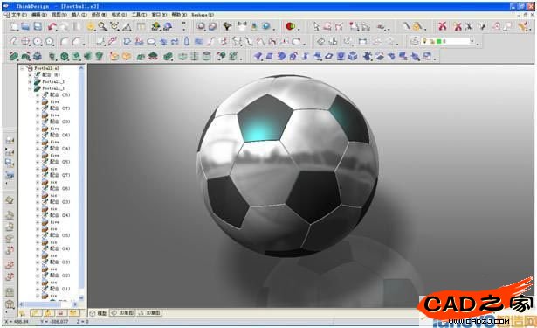
Task: Toggle the light bulb visibility in layer box
Action: point(424,41)
